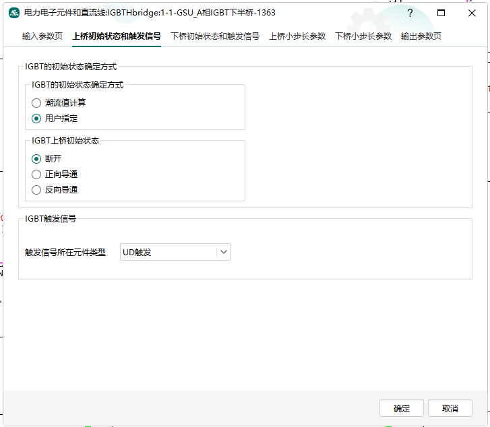Screen dimensions: 490x427
Task: Choose 断开 as upper bridge initial state
Action: pyautogui.click(x=36, y=159)
